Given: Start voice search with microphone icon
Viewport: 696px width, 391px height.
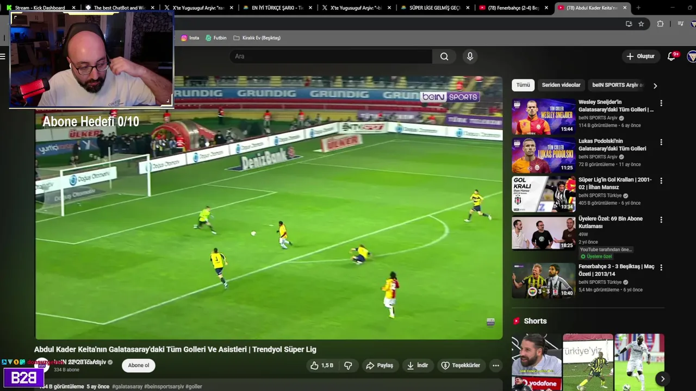Looking at the screenshot, I should (x=470, y=56).
